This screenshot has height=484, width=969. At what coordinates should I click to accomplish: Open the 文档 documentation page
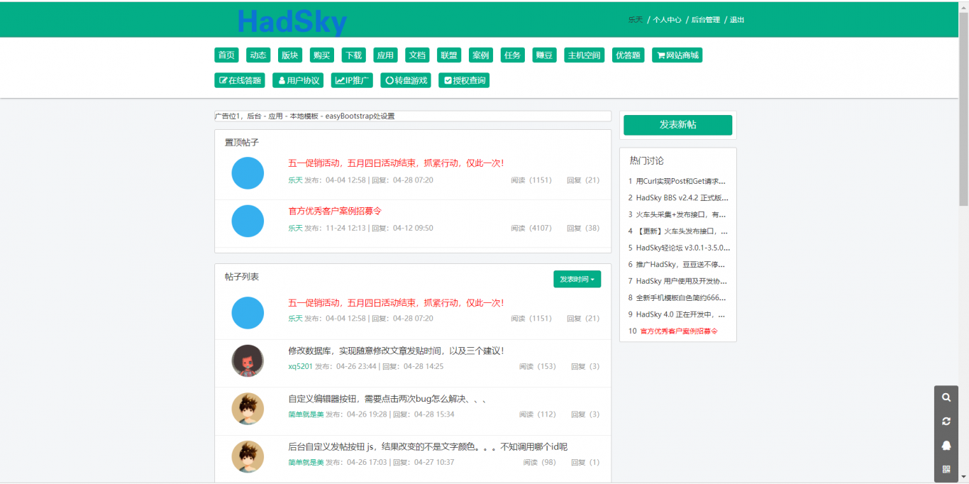(x=417, y=55)
